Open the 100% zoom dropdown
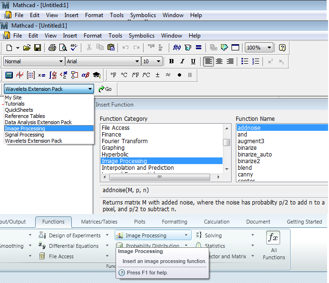Image resolution: width=329 pixels, height=283 pixels. (x=269, y=48)
